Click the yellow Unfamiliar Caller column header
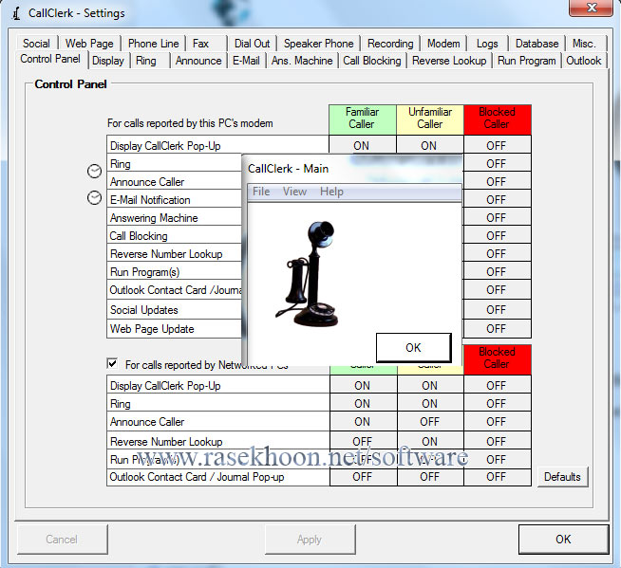621x568 pixels. coord(430,119)
